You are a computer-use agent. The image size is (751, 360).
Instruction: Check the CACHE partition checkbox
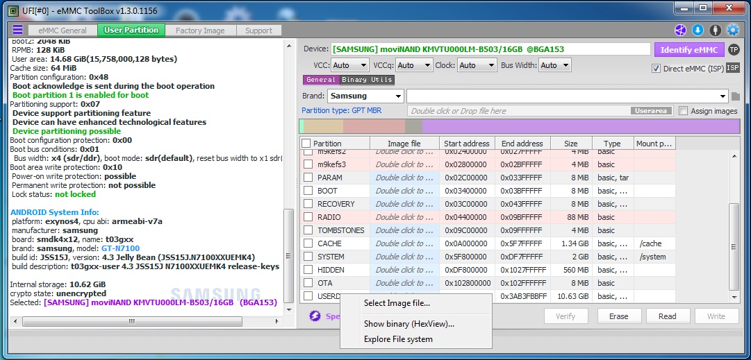pos(308,243)
